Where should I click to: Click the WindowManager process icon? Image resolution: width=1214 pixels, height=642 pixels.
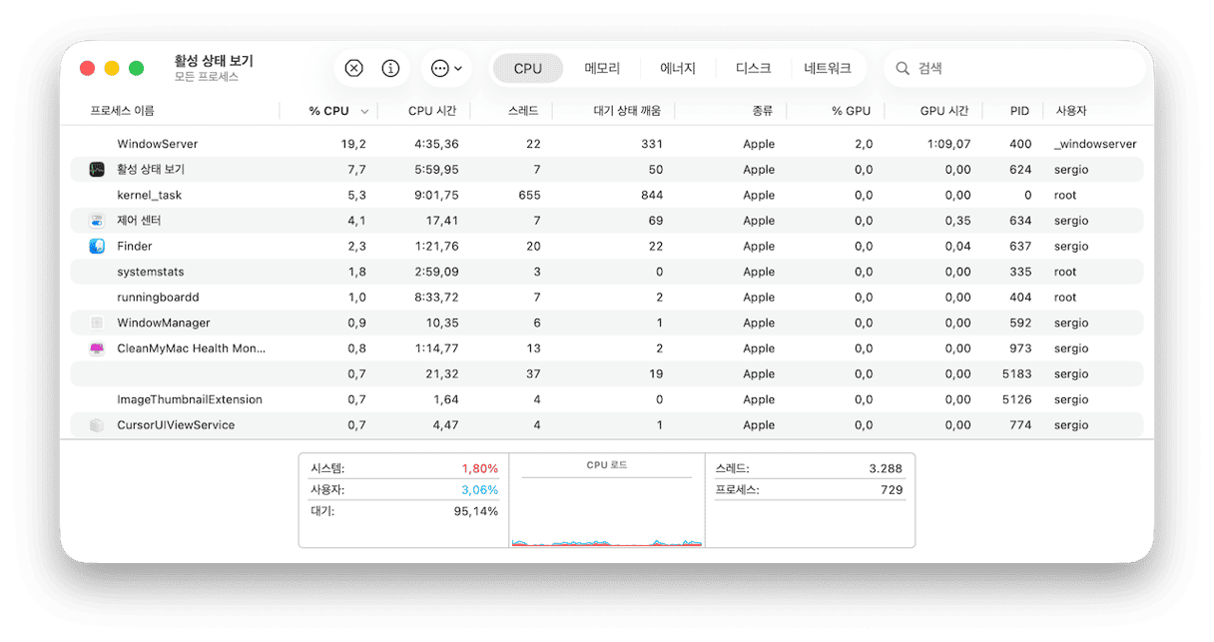coord(97,322)
